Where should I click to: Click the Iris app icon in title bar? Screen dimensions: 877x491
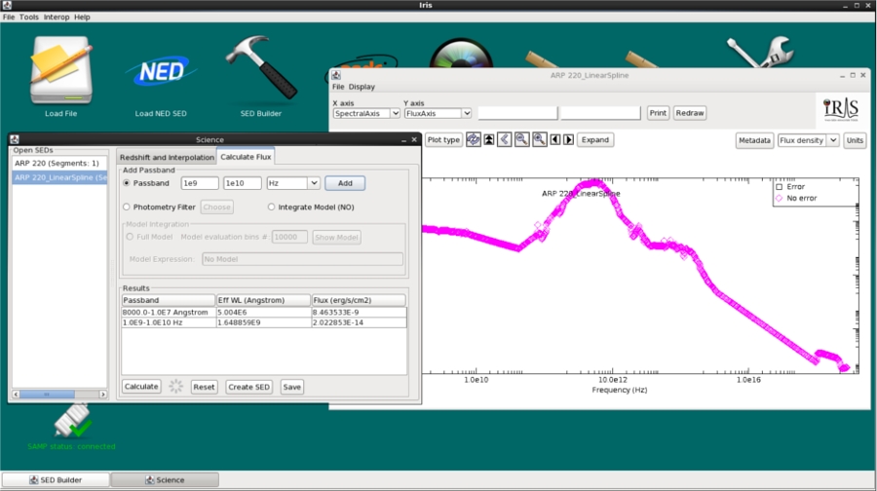pyautogui.click(x=7, y=5)
